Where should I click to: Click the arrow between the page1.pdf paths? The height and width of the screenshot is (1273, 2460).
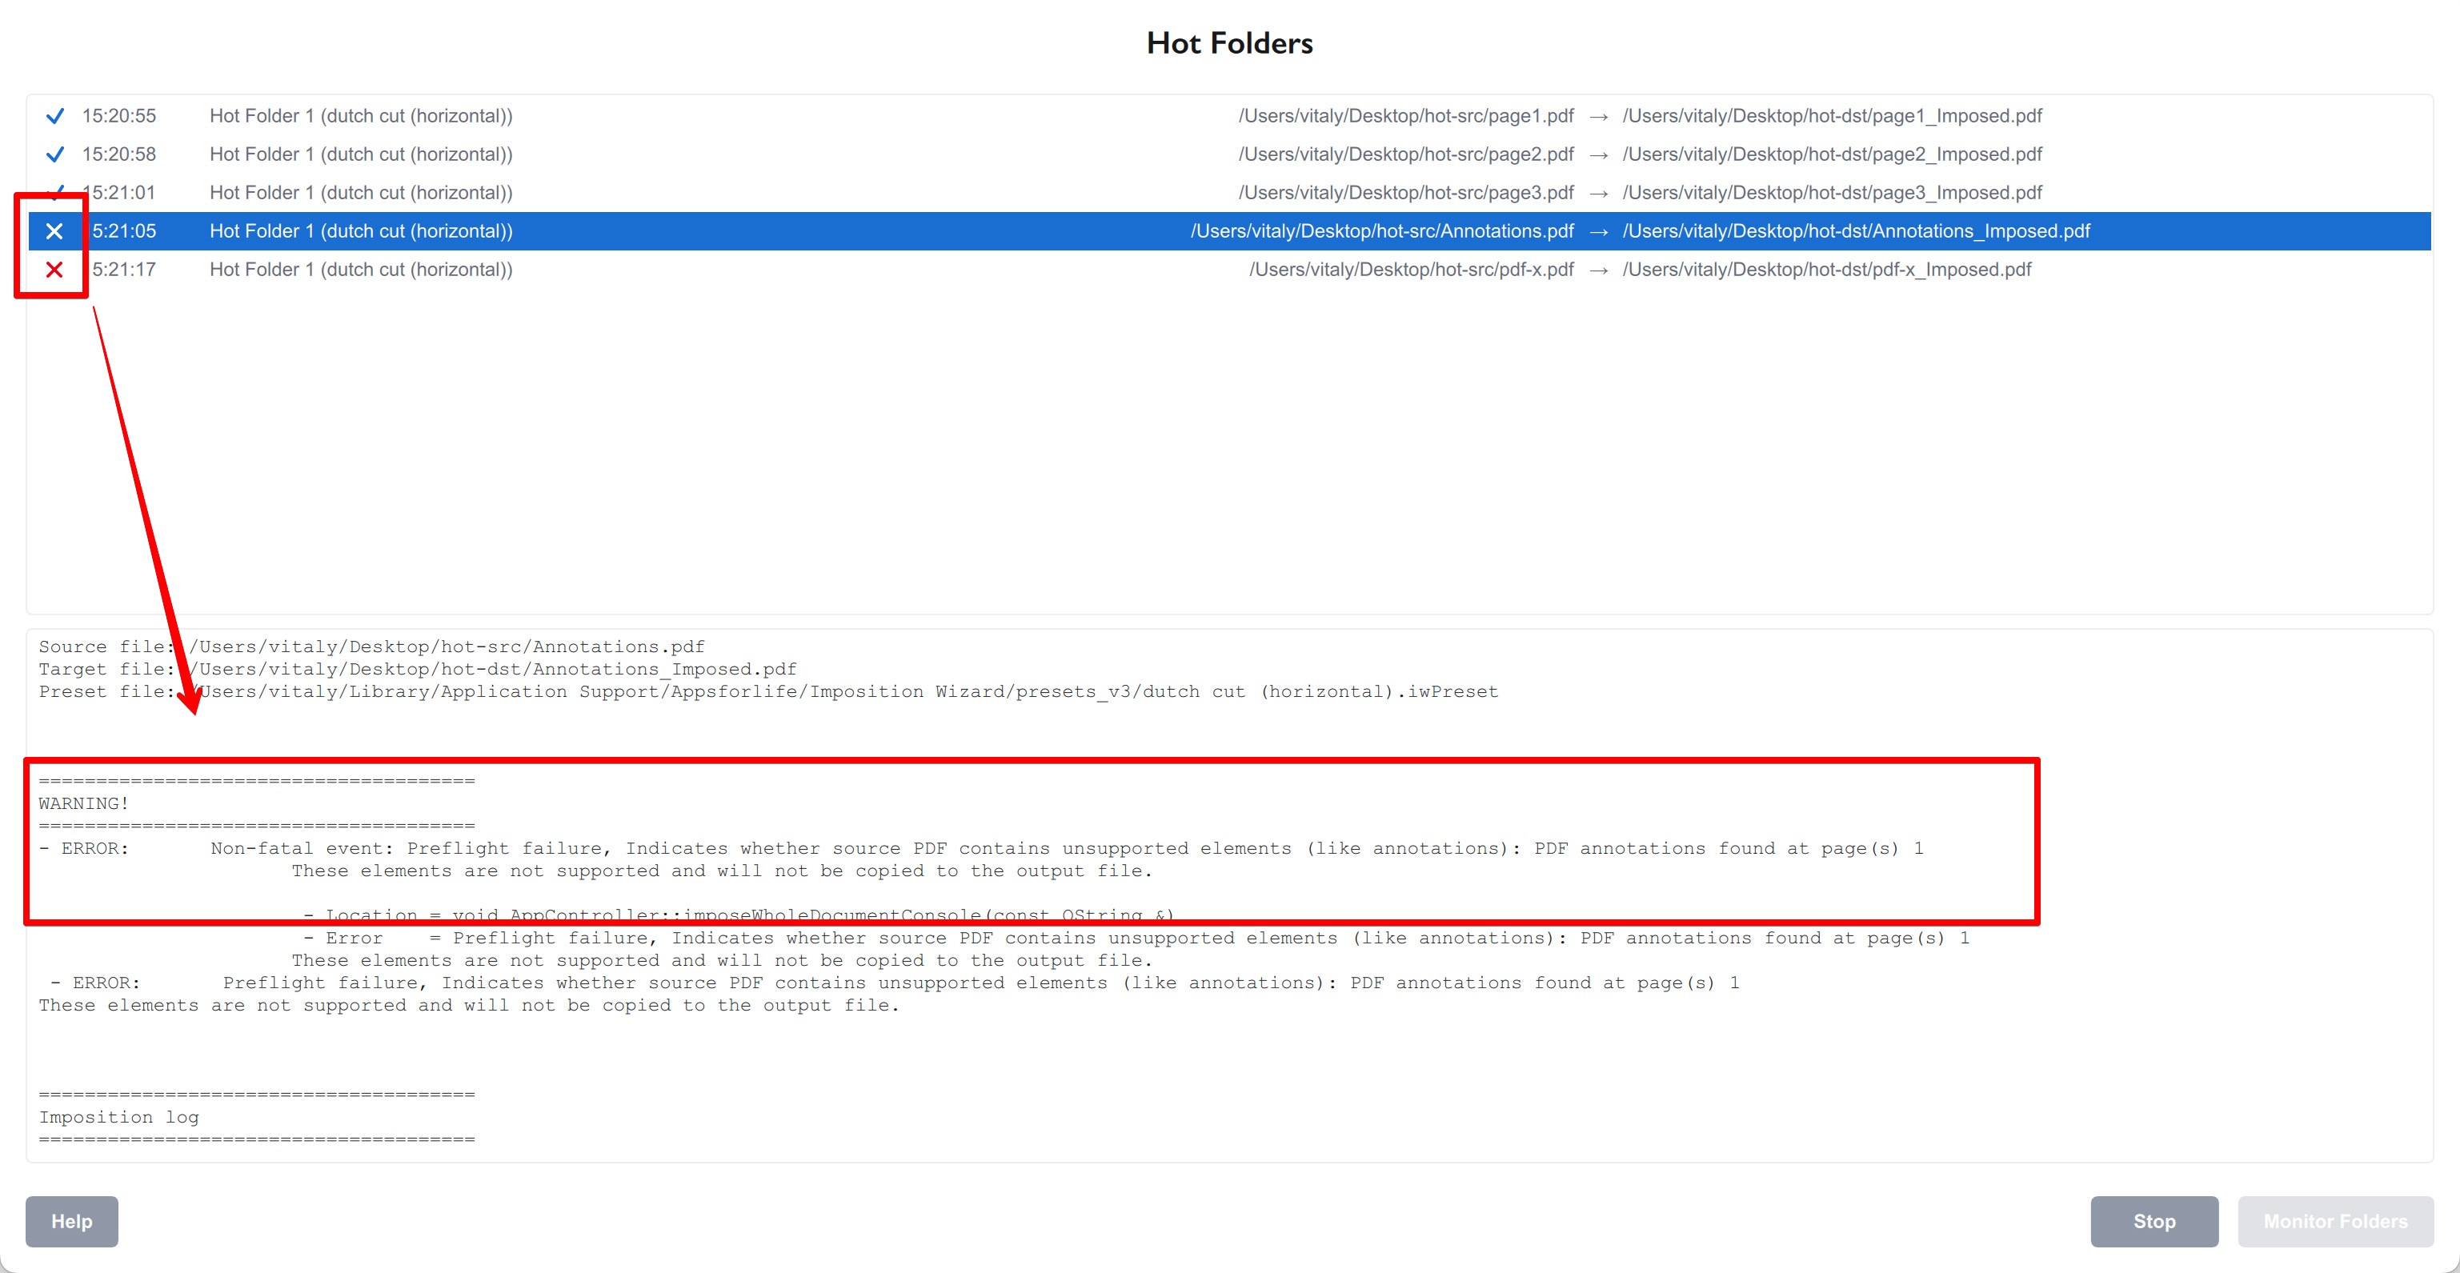click(1599, 115)
